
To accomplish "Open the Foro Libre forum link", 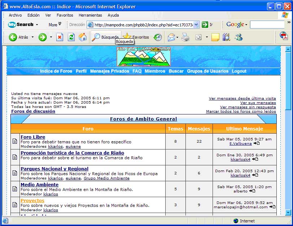I will (x=33, y=137).
